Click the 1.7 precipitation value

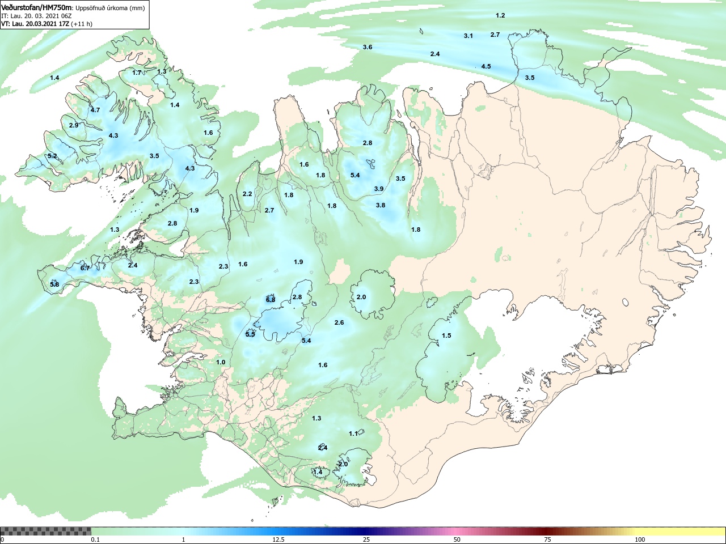click(x=137, y=73)
